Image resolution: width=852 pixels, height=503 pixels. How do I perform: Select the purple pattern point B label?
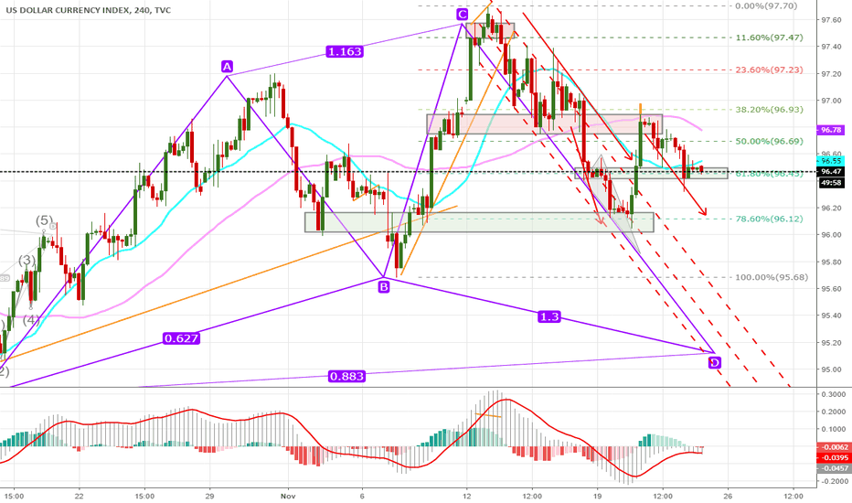pyautogui.click(x=384, y=286)
